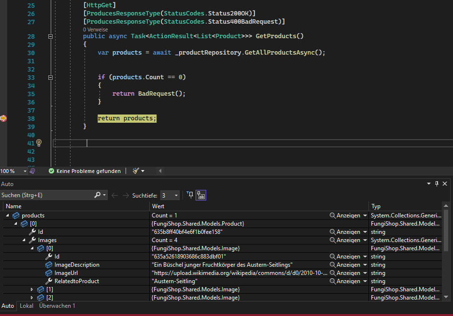Switch to the Lokal tab

(x=26, y=306)
